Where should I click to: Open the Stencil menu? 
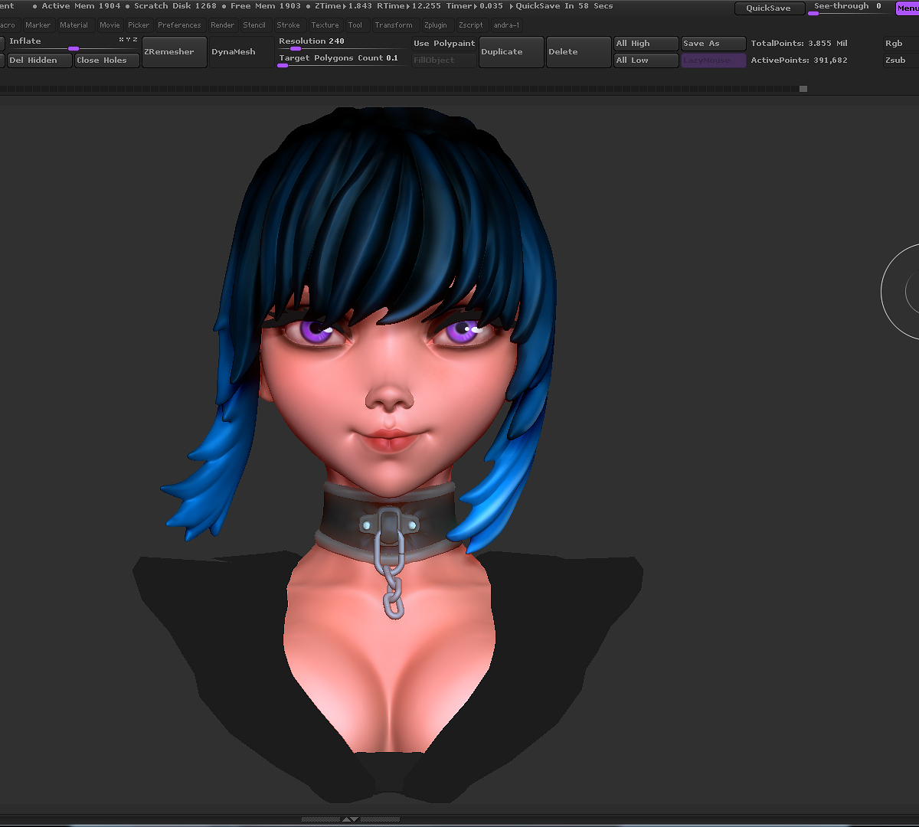254,25
